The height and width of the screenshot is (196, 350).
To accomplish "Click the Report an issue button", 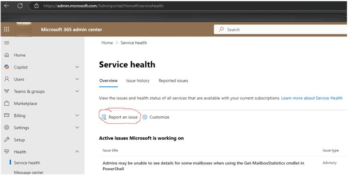I will 120,117.
